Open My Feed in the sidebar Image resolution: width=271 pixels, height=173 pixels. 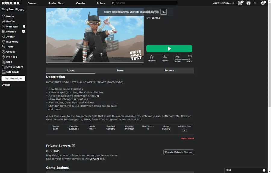point(10,57)
